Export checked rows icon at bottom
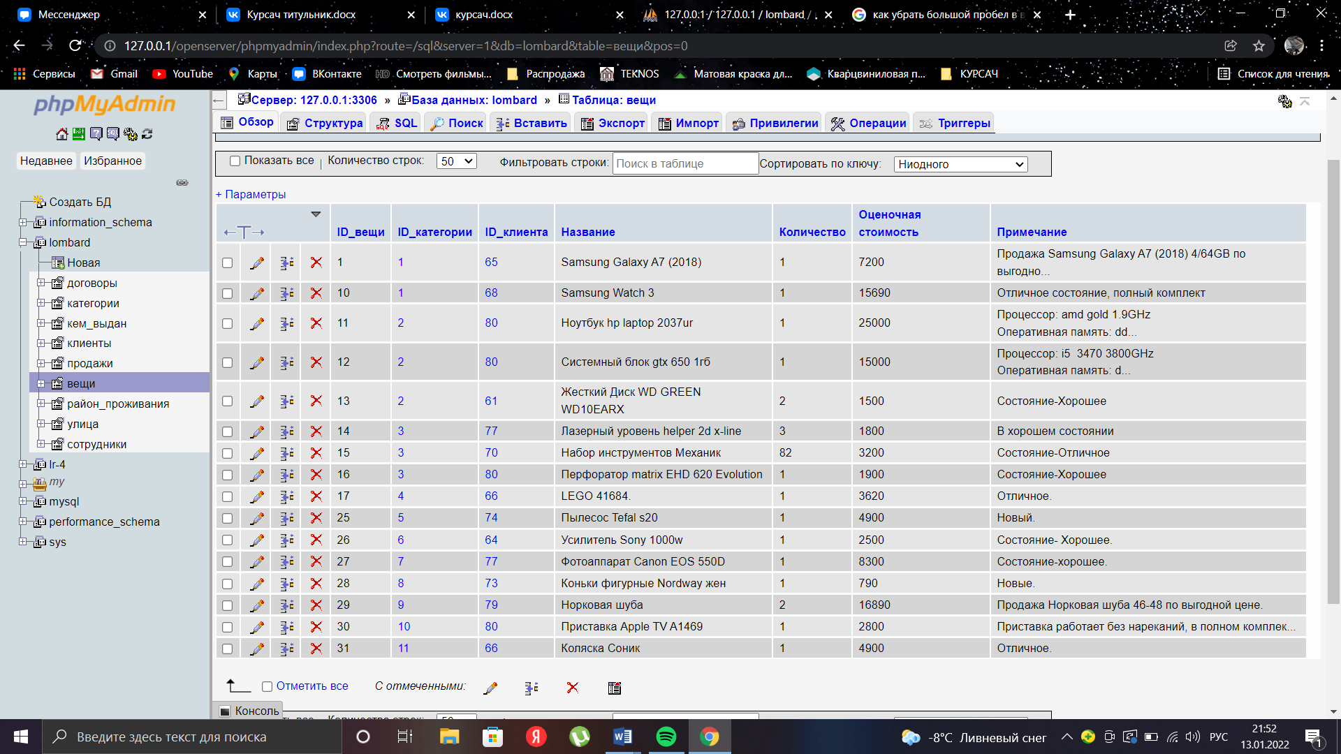Image resolution: width=1341 pixels, height=754 pixels. pos(615,688)
